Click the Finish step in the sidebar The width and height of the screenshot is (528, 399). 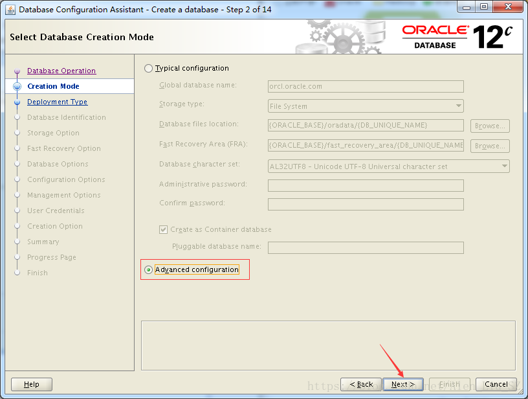(x=38, y=273)
